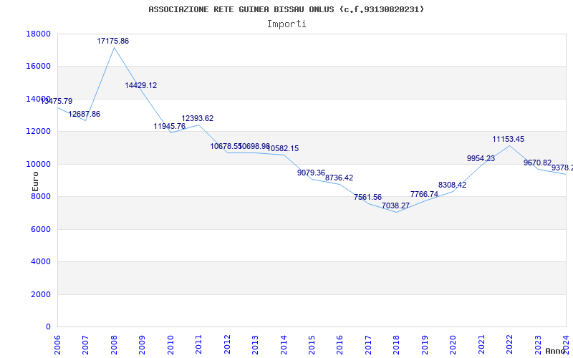The width and height of the screenshot is (573, 358).
Task: Click the 2021 x-axis year label
Action: tap(482, 344)
